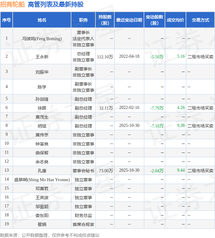
Task: Click 胡斌's 二级市场买卖 transaction cell
Action: coord(200,126)
